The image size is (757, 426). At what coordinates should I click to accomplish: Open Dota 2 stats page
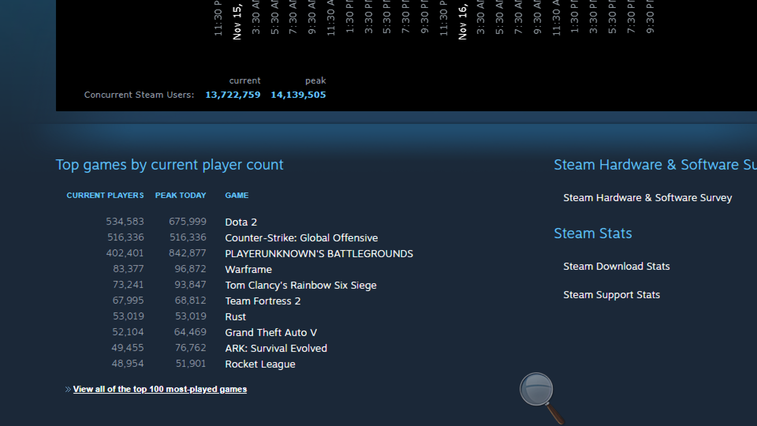click(241, 222)
